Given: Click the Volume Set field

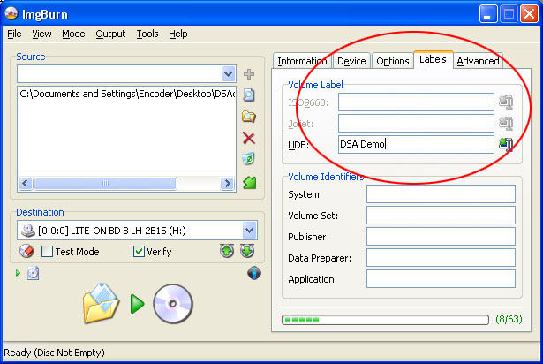Looking at the screenshot, I should tap(441, 215).
